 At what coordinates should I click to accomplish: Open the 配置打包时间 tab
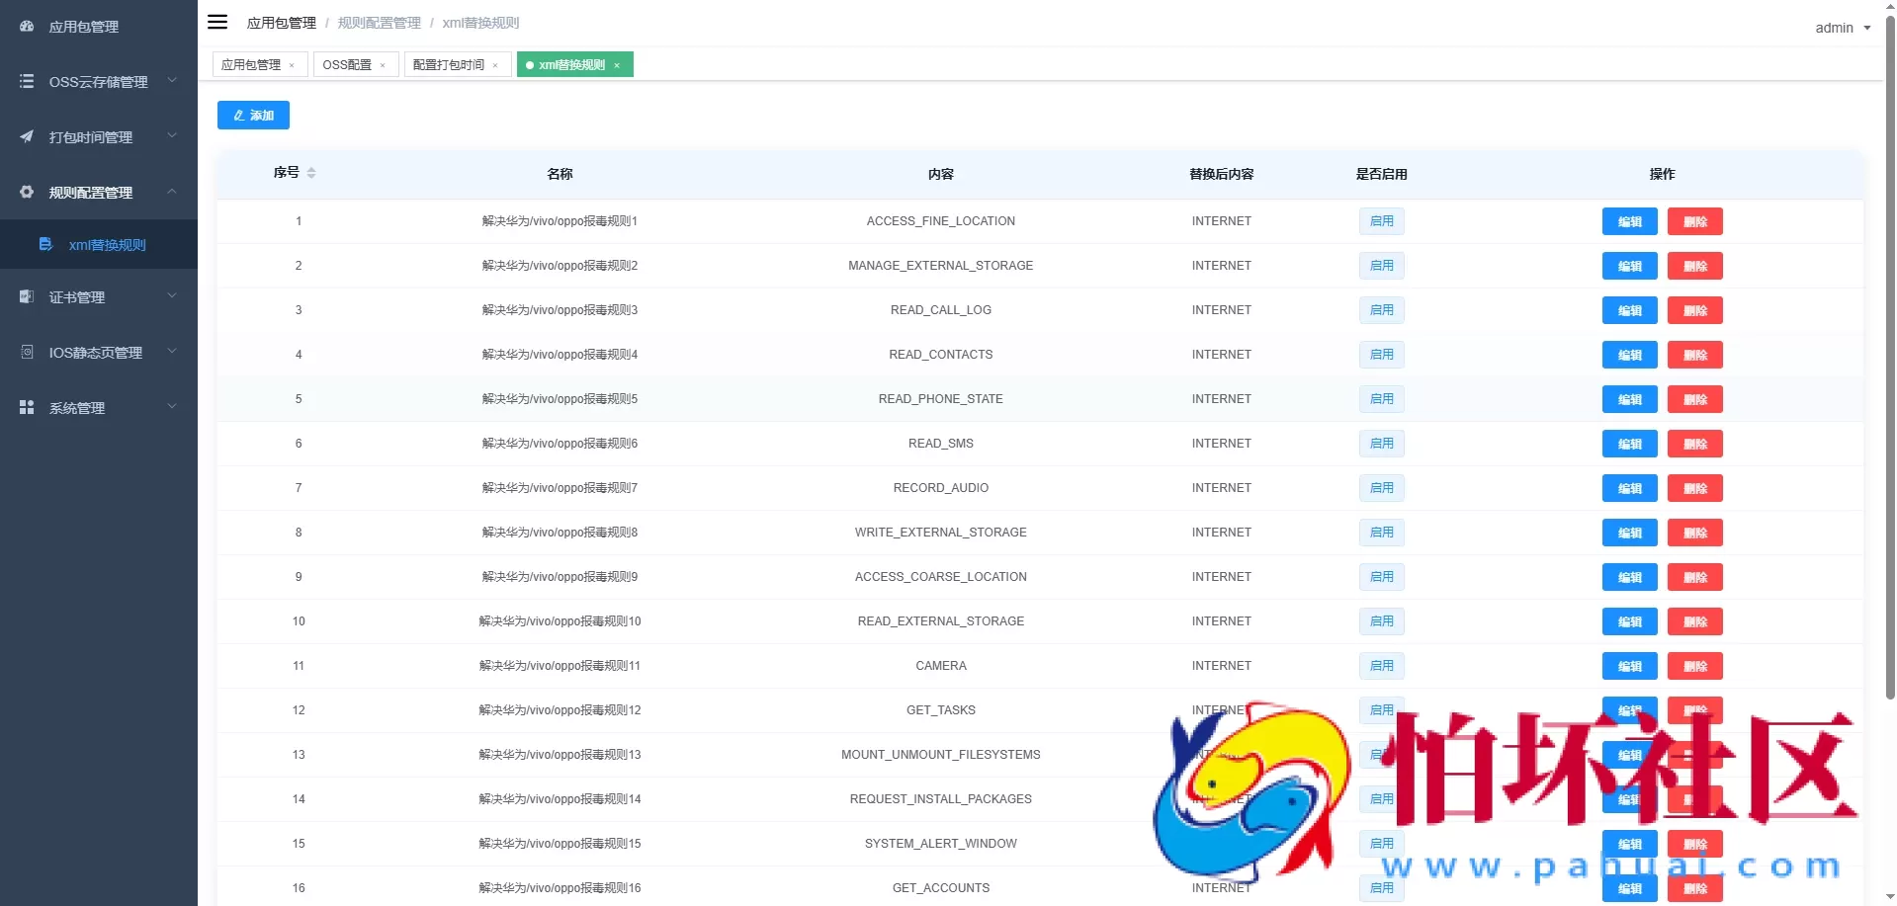(450, 64)
